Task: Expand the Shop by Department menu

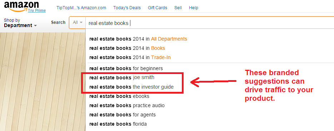Action: click(20, 23)
